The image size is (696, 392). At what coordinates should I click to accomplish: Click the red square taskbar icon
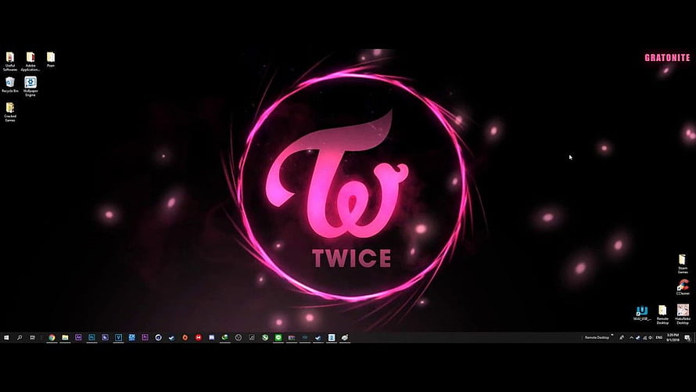(x=199, y=337)
